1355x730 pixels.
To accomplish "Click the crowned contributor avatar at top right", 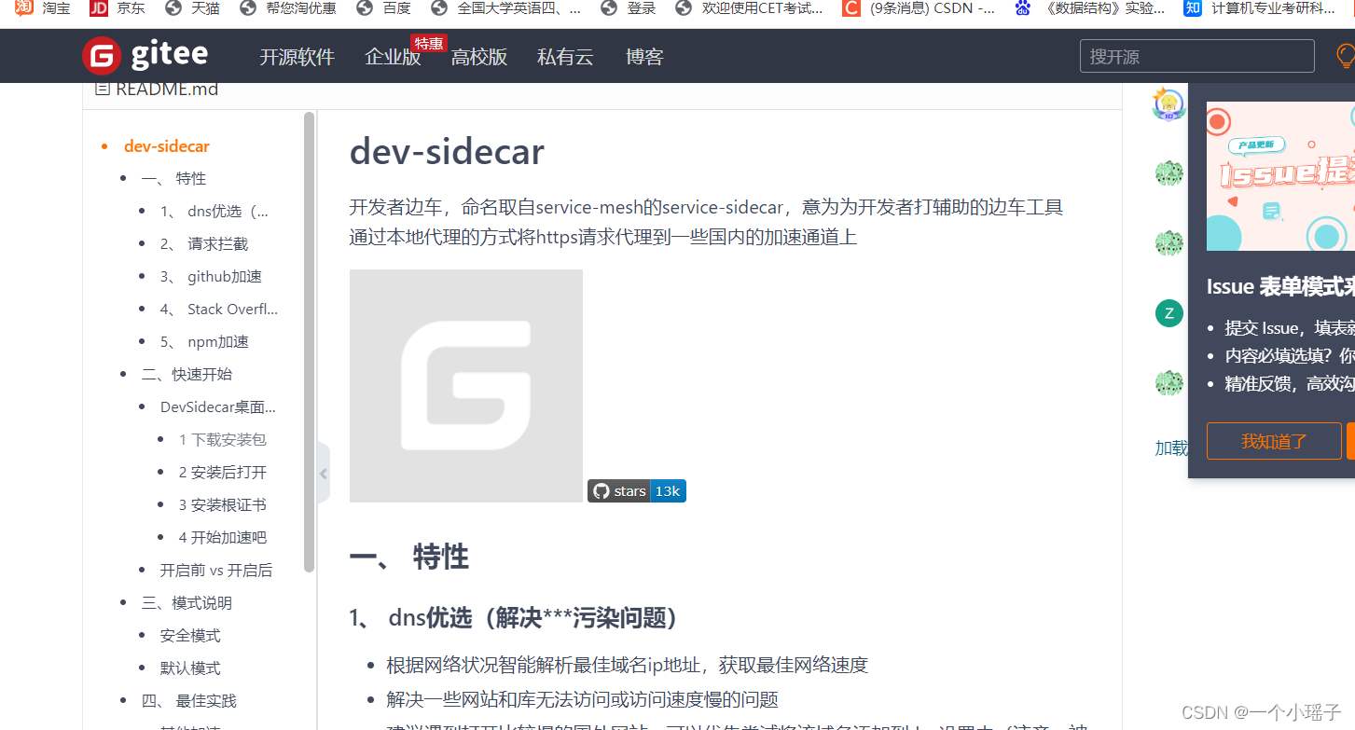I will point(1168,103).
